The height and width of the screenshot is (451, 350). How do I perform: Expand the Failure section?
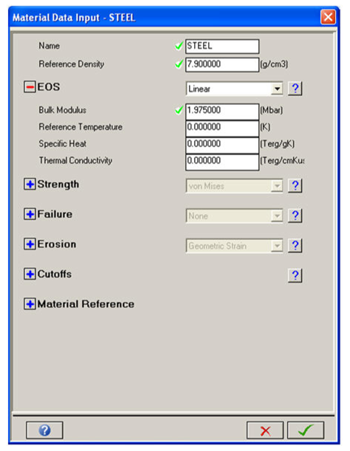30,214
